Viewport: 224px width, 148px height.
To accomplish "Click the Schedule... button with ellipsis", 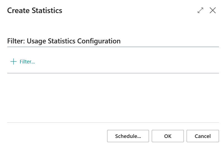I will (x=128, y=136).
